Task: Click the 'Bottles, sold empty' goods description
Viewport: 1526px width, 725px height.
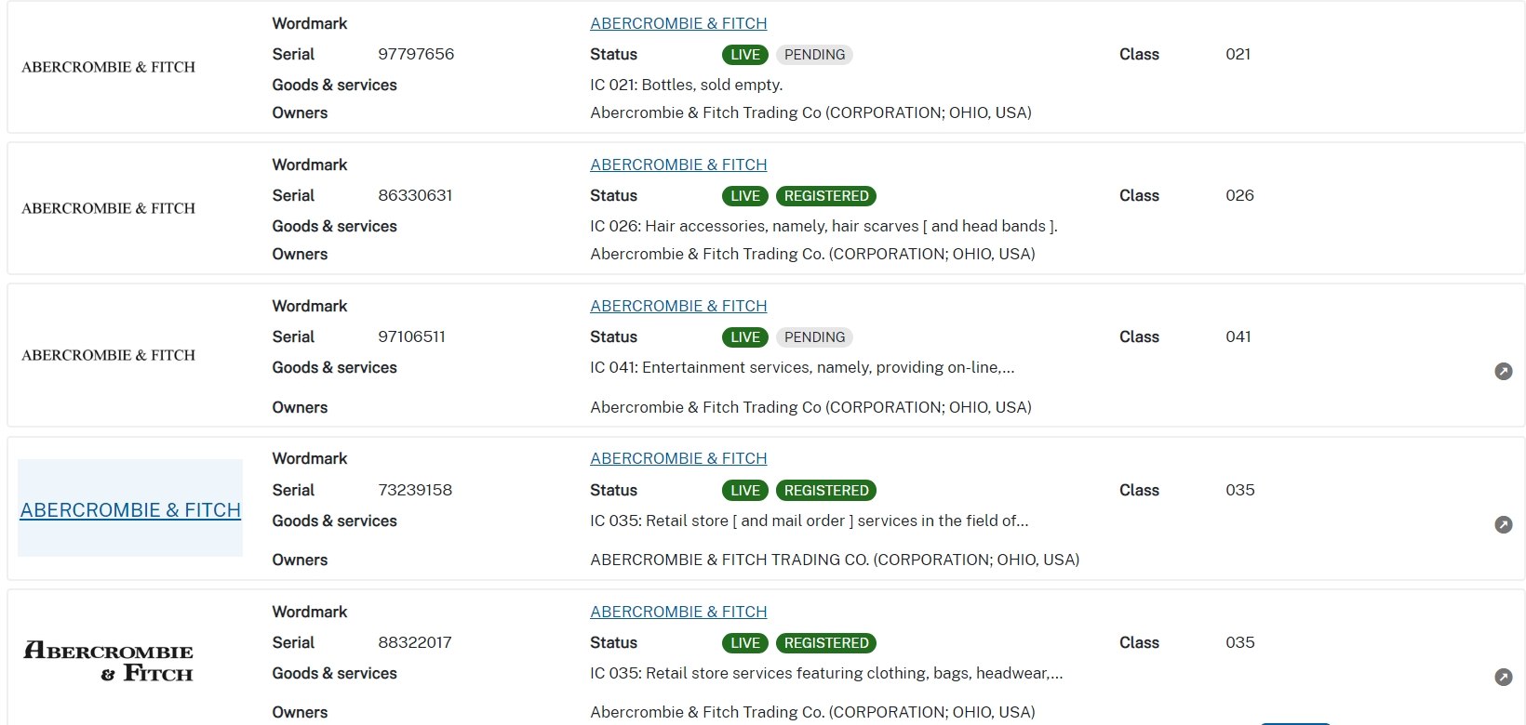Action: (686, 85)
